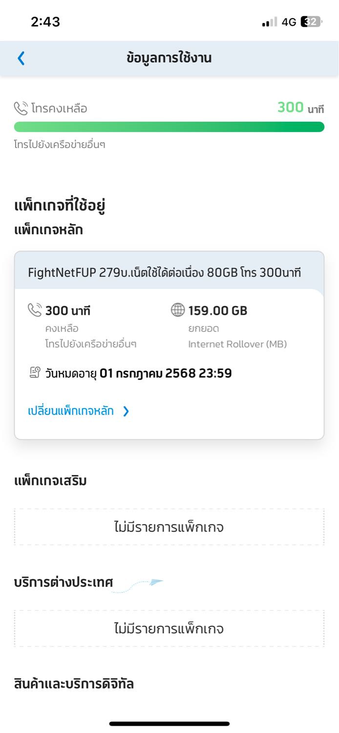The height and width of the screenshot is (733, 339).
Task: Tap the phone icon beside 300 นาที in package card
Action: pos(35,310)
